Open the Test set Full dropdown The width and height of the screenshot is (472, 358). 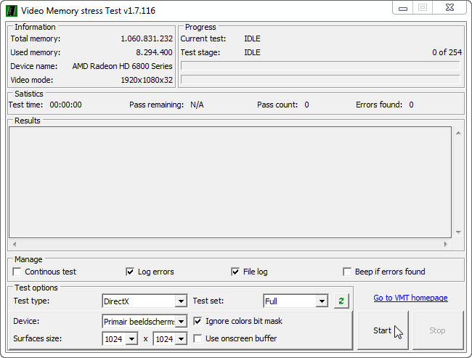[322, 301]
